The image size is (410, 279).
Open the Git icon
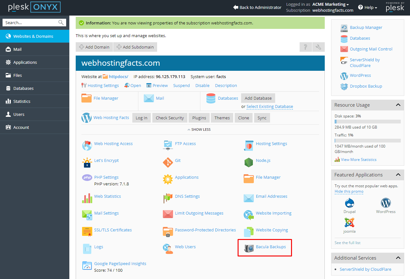(168, 163)
